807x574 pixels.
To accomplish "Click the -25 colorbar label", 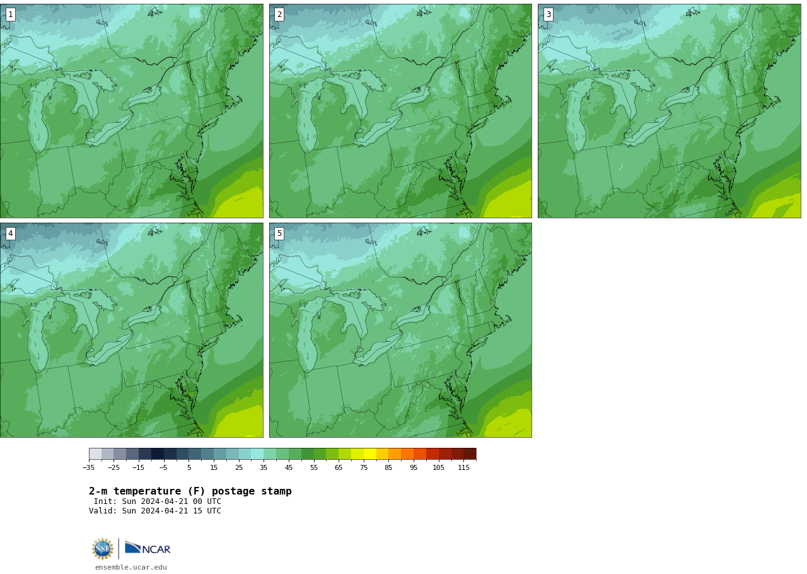I will pos(113,468).
